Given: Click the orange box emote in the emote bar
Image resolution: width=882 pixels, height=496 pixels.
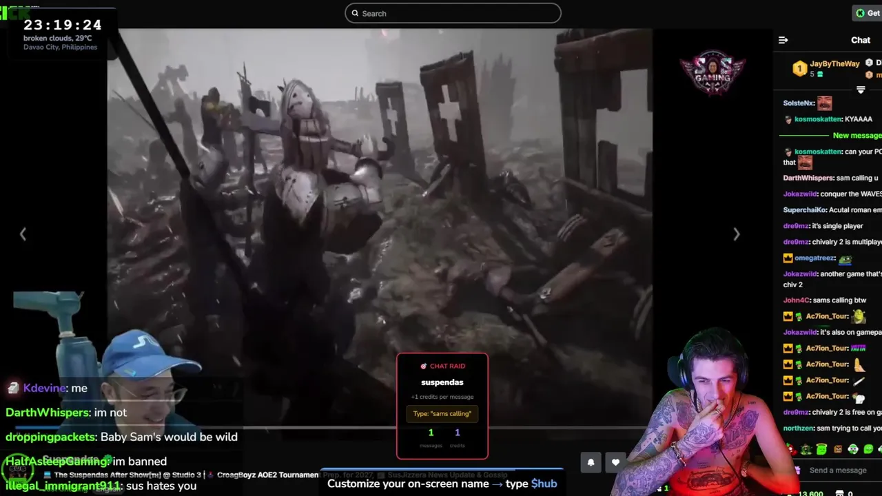Looking at the screenshot, I should click(x=838, y=449).
